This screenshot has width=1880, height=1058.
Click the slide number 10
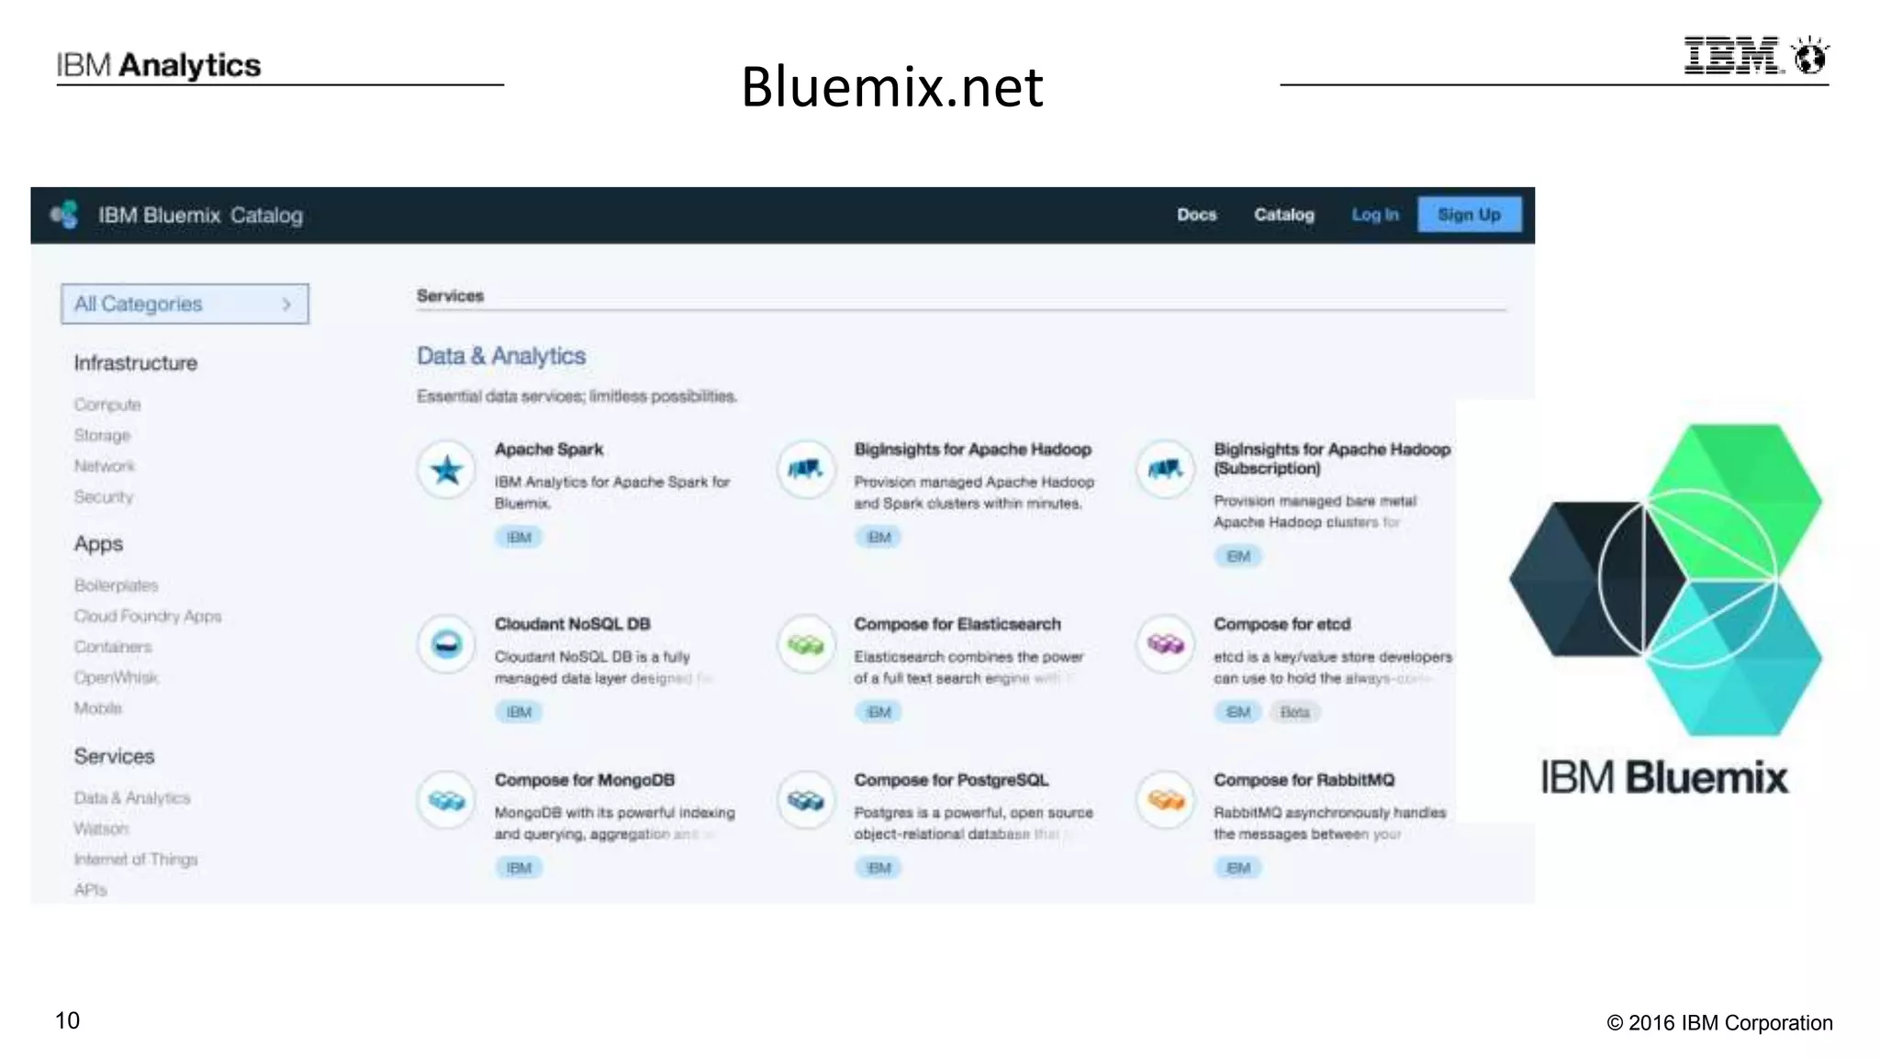(67, 1020)
